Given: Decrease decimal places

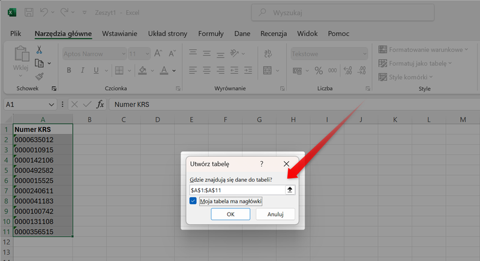Looking at the screenshot, I should pos(362,71).
